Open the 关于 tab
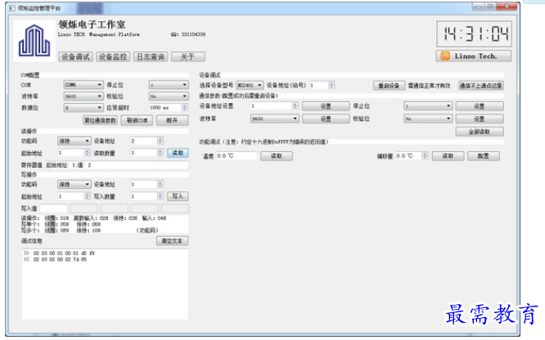The width and height of the screenshot is (545, 340). point(188,56)
